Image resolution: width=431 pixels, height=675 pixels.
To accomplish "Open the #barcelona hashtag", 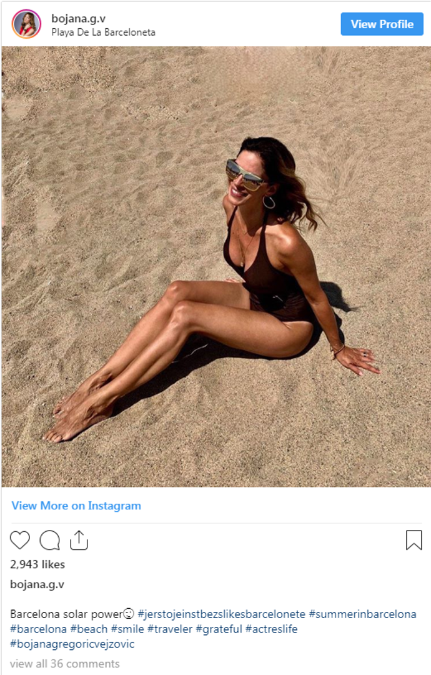I will tap(38, 629).
